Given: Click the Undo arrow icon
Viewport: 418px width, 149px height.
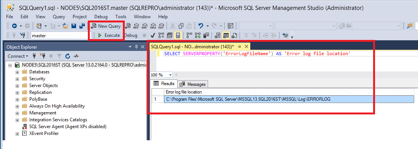Looking at the screenshot, I should (x=201, y=26).
